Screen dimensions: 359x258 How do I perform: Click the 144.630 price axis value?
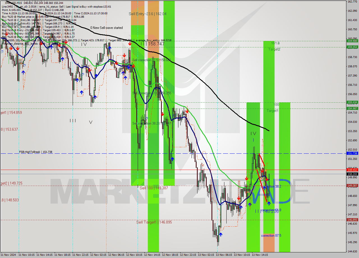click(352, 251)
